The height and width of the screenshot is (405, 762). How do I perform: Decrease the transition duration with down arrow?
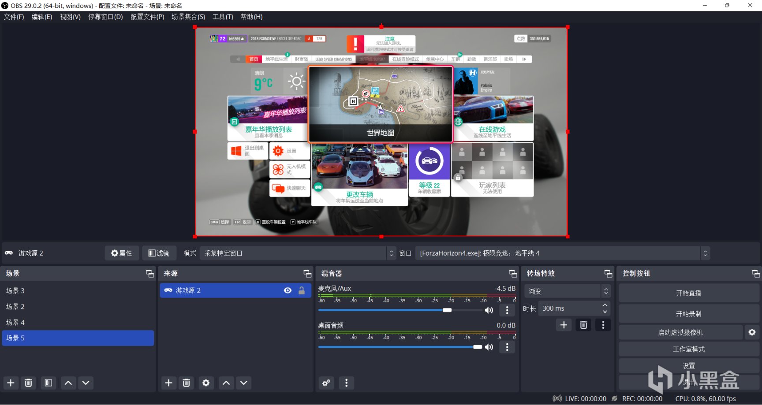point(605,312)
